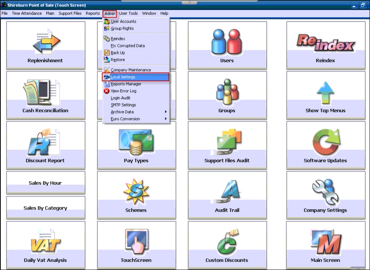Open Reports Manager from Admin menu
Image resolution: width=370 pixels, height=270 pixels.
136,84
